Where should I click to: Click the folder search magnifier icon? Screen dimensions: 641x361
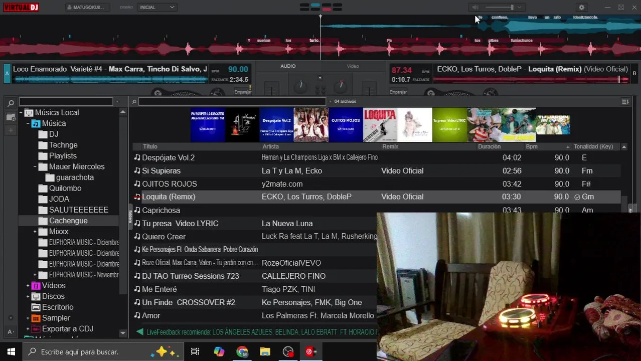point(11,103)
